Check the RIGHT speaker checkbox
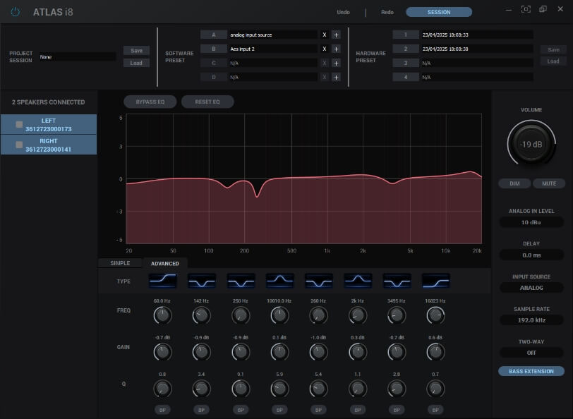 pyautogui.click(x=19, y=145)
